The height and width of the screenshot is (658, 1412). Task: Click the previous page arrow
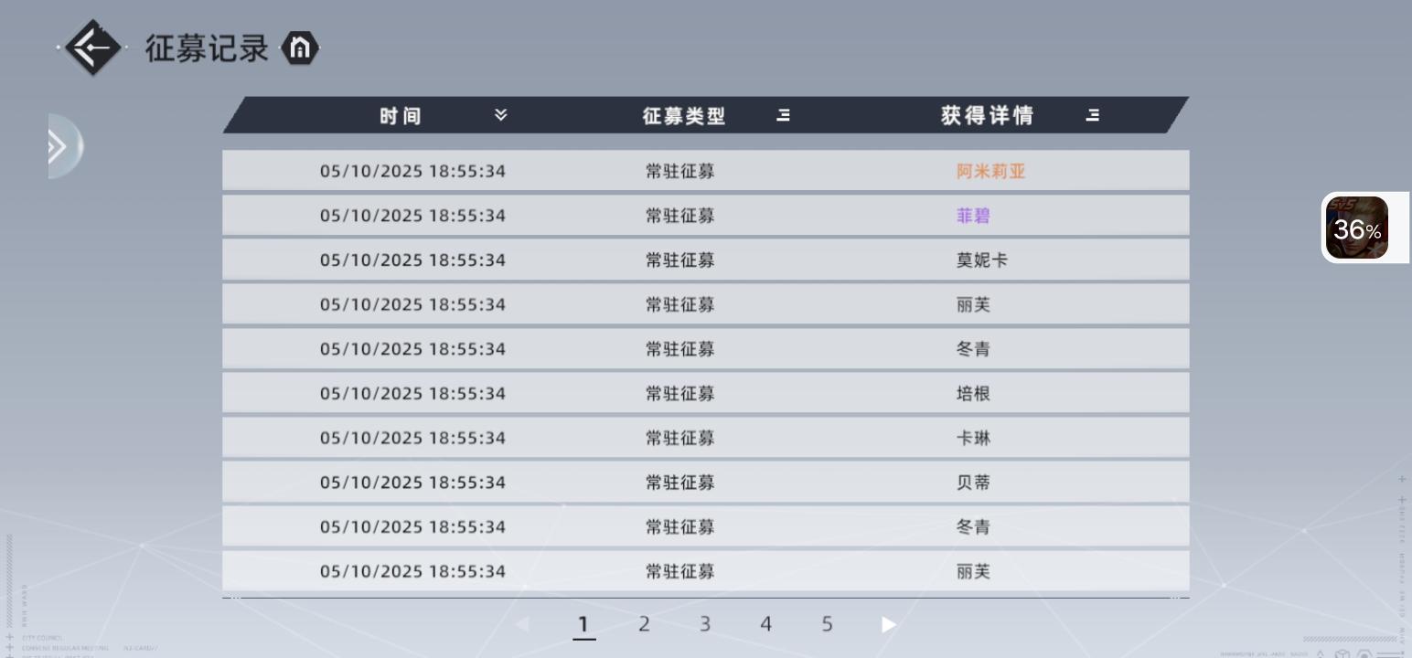(522, 624)
